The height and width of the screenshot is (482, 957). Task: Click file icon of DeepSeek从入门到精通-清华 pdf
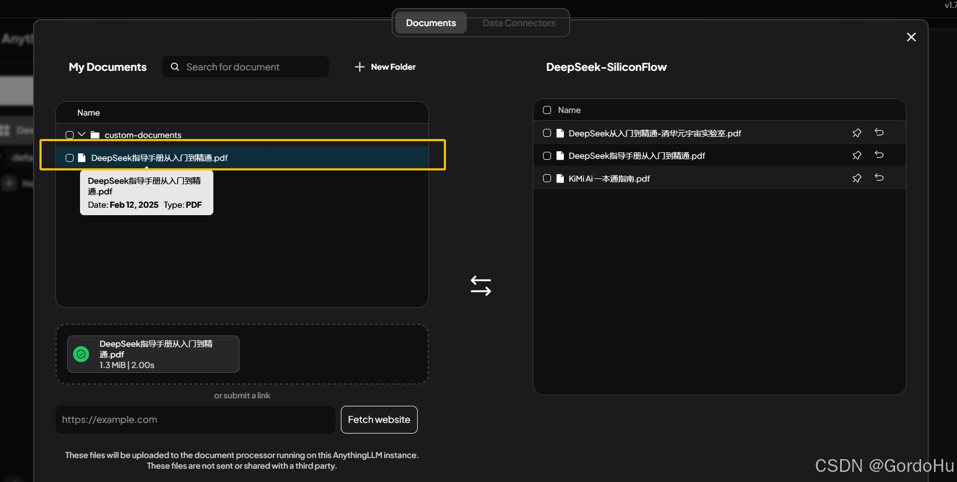(x=560, y=133)
